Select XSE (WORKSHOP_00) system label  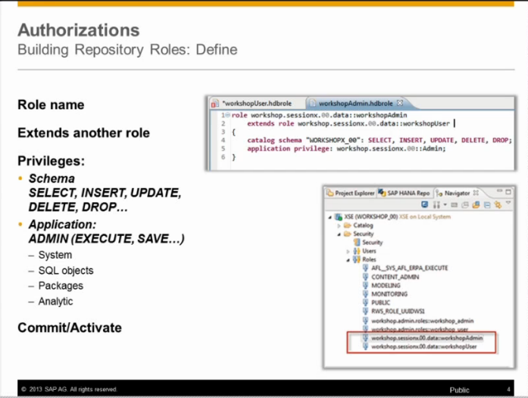tap(371, 217)
